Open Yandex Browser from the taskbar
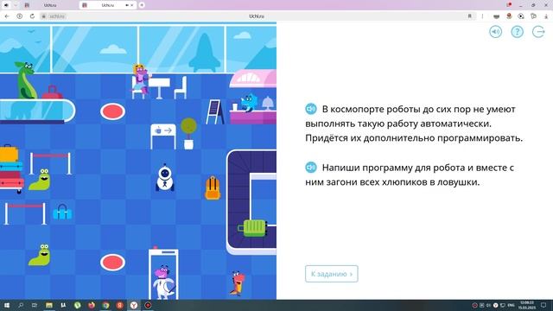Viewport: 553px width, 311px height. coord(134,305)
